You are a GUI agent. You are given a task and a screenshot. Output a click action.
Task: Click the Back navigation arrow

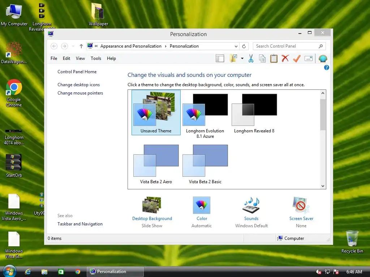(54, 46)
